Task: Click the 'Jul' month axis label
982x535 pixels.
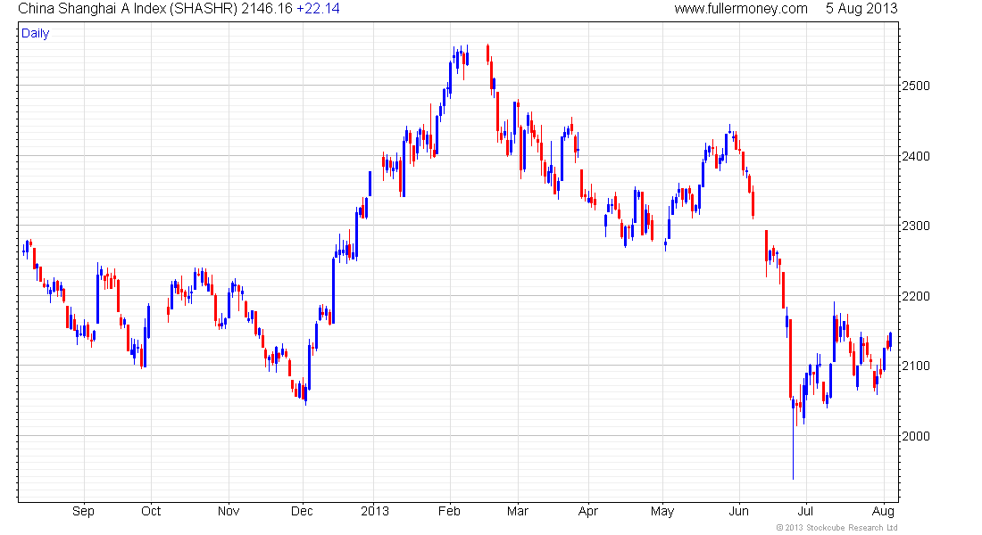Action: click(x=805, y=511)
